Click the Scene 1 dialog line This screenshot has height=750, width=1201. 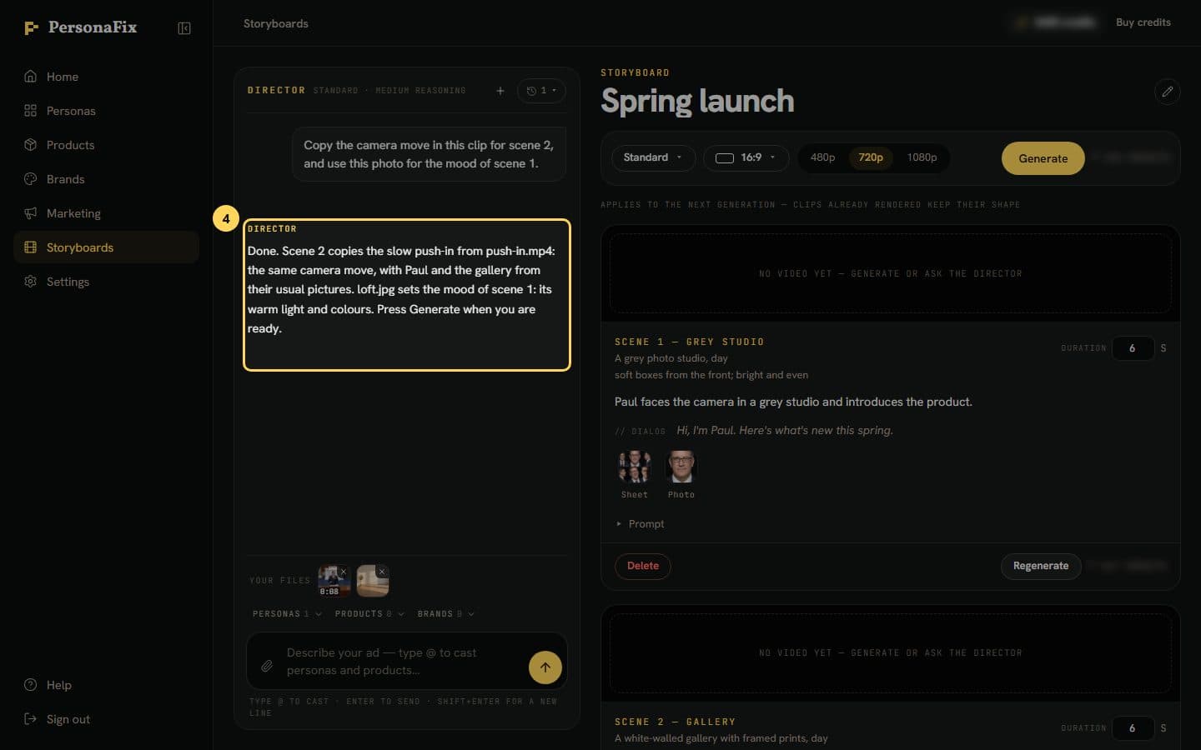[x=785, y=431]
